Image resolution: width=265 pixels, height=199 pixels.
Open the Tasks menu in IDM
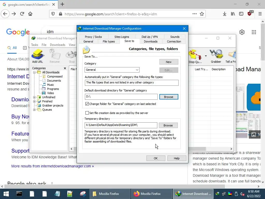click(x=34, y=45)
